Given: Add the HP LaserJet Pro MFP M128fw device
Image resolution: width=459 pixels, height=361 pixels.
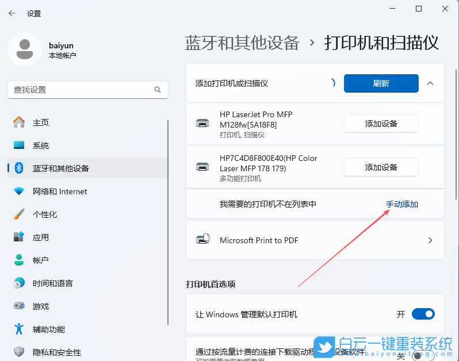Looking at the screenshot, I should pos(381,124).
